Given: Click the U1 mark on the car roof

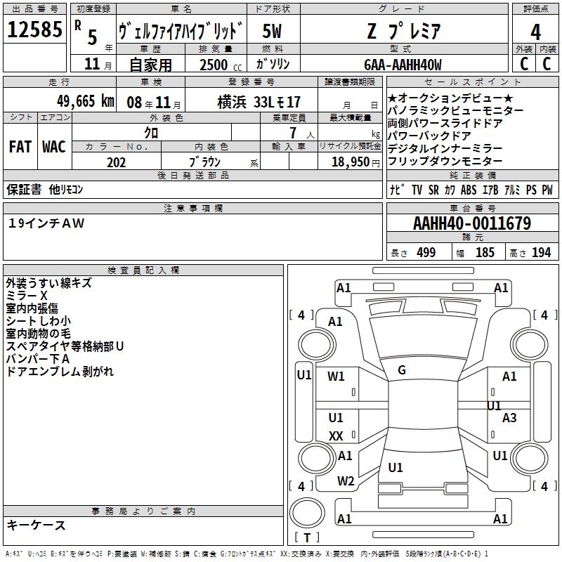Looking at the screenshot, I should (396, 468).
